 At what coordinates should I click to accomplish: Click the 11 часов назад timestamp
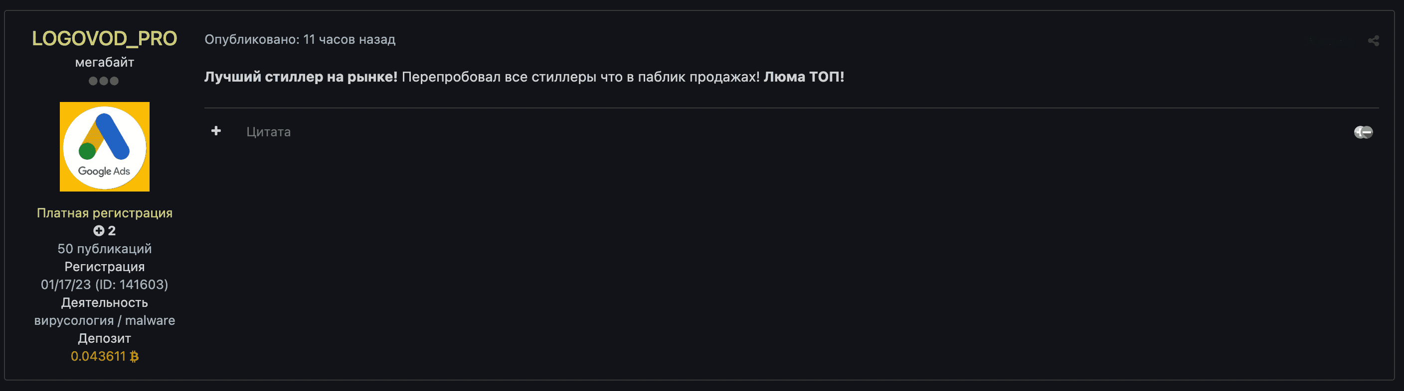pyautogui.click(x=350, y=39)
